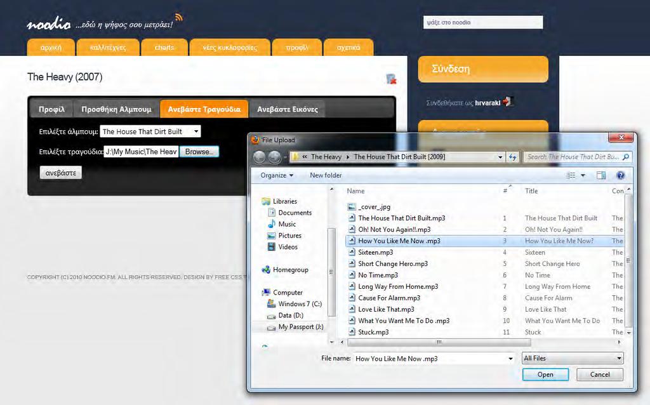Open the Data (D:) drive
Screen dimensions: 650x405
pyautogui.click(x=291, y=315)
